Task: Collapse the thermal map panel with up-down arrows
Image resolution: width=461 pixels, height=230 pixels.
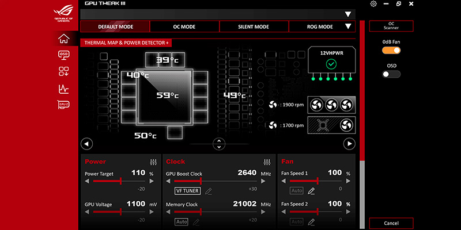Action: point(219,144)
